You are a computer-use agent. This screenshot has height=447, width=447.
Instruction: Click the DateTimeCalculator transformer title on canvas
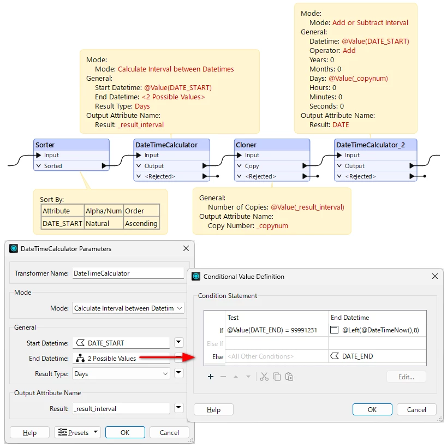tap(166, 145)
